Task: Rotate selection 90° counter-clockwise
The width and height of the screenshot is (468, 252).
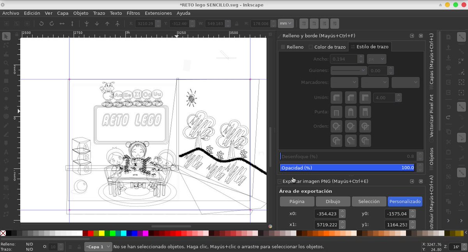Action: click(41, 23)
